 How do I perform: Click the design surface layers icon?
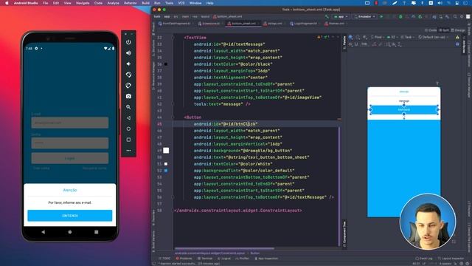coord(351,37)
